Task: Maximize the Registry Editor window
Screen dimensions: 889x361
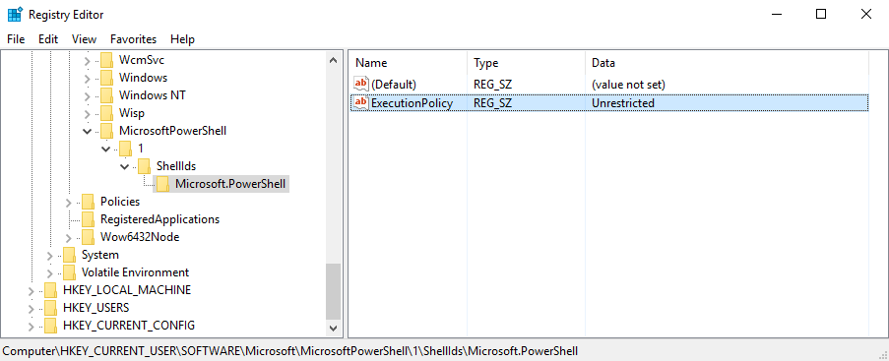Action: [x=821, y=14]
